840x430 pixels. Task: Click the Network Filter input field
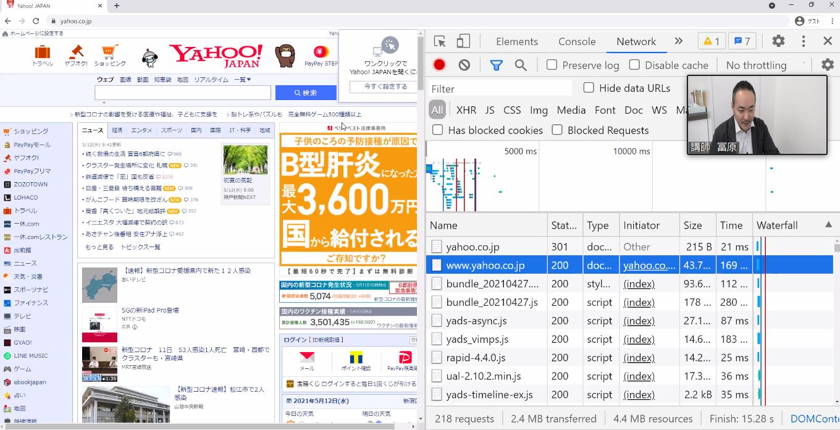501,88
